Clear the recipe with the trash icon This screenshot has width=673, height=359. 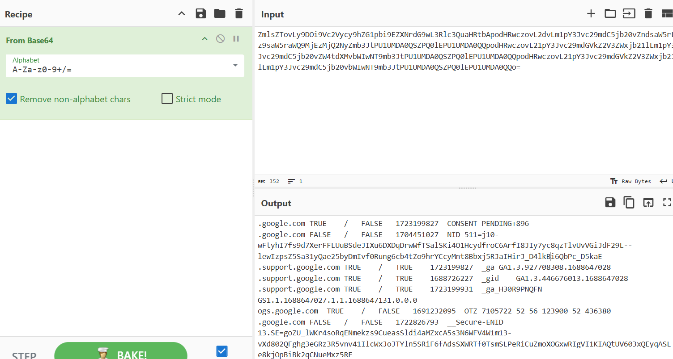239,14
